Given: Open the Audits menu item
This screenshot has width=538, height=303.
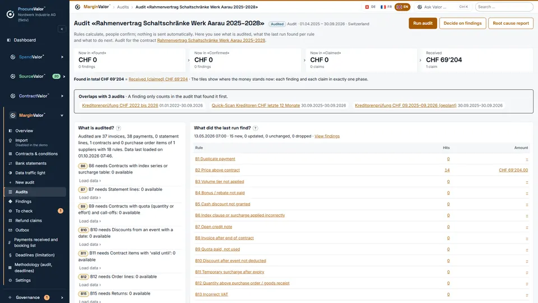Looking at the screenshot, I should pyautogui.click(x=35, y=192).
